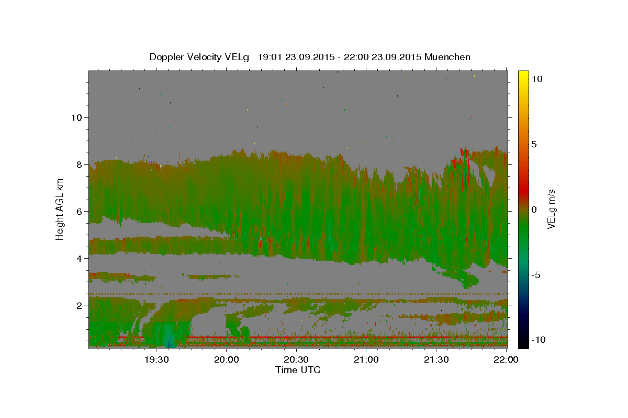
Task: Click the 20:00 time tick label
Action: click(x=227, y=359)
